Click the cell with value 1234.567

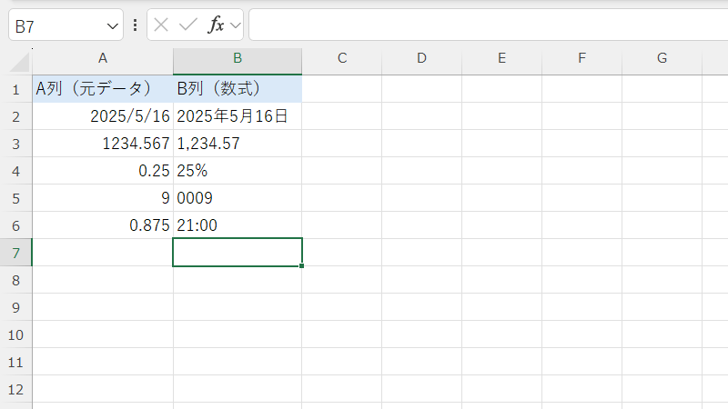coord(103,144)
